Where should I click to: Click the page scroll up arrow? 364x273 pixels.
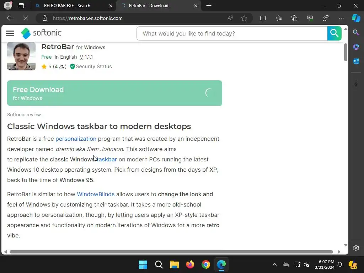pos(346,29)
